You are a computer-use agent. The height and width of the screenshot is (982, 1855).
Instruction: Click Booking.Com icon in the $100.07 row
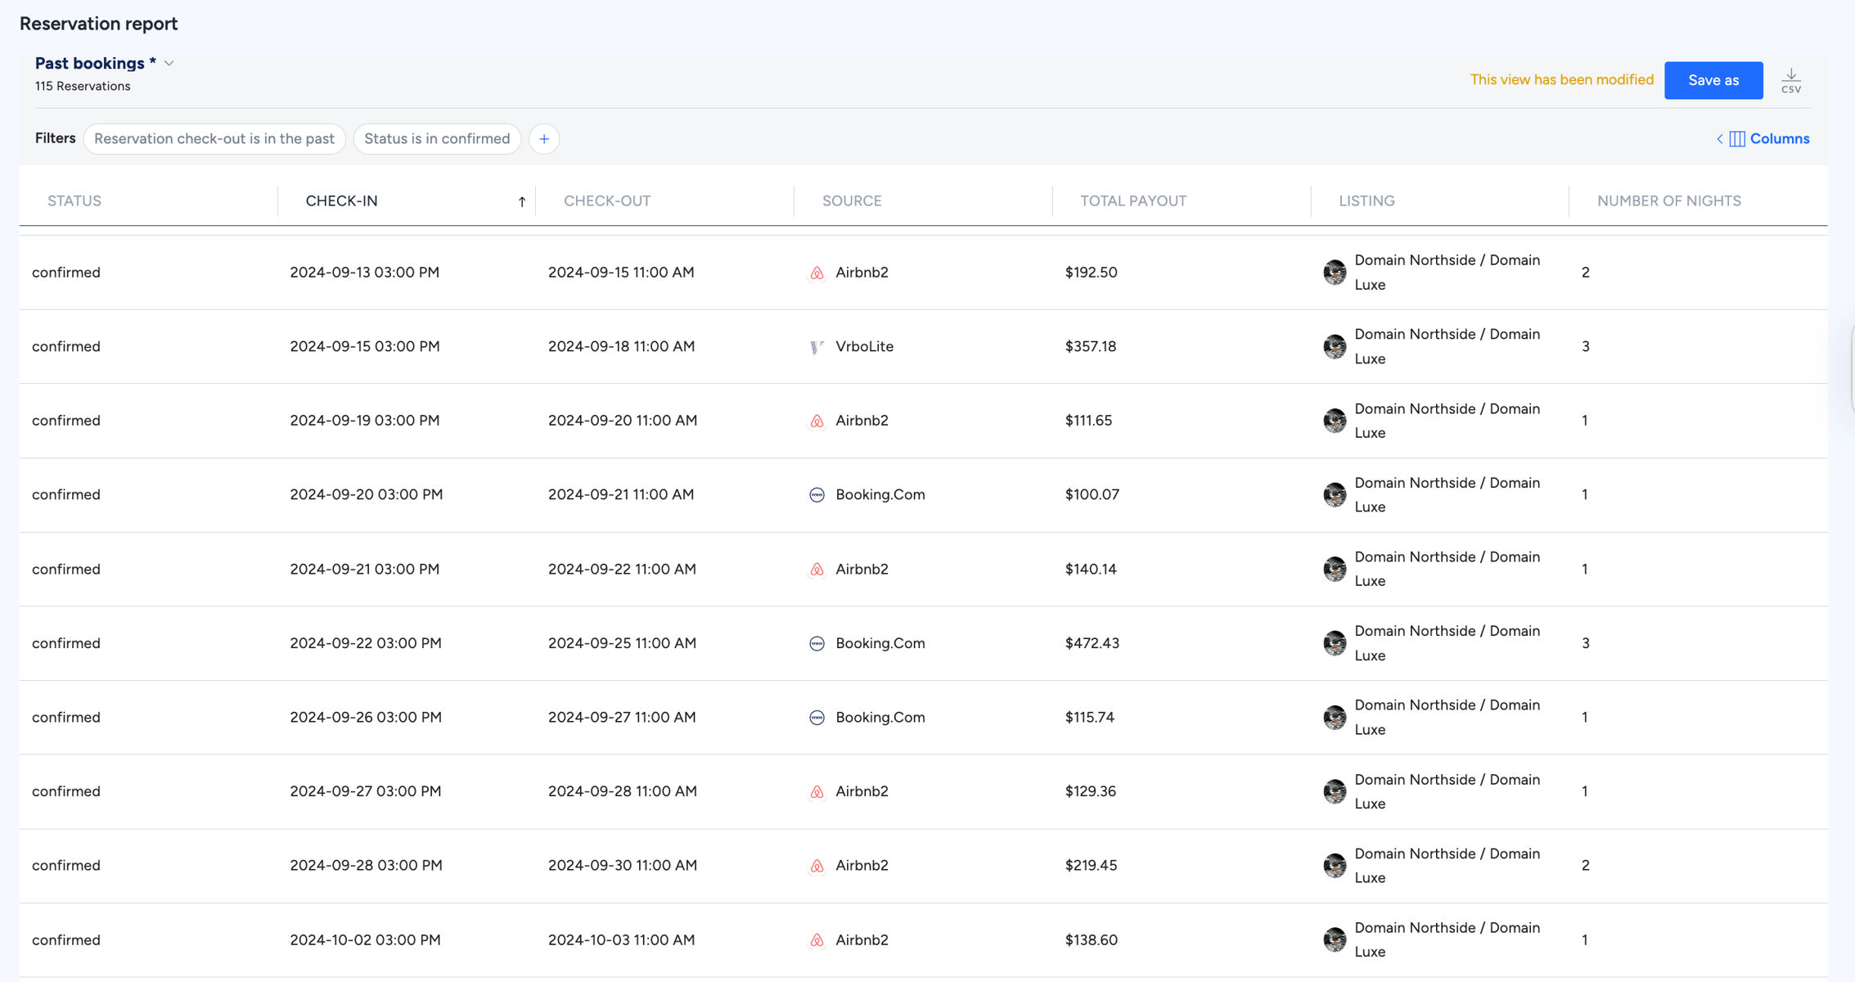(x=817, y=495)
